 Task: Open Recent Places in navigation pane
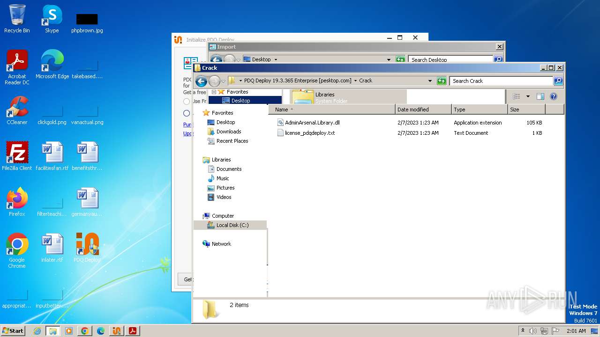click(232, 141)
